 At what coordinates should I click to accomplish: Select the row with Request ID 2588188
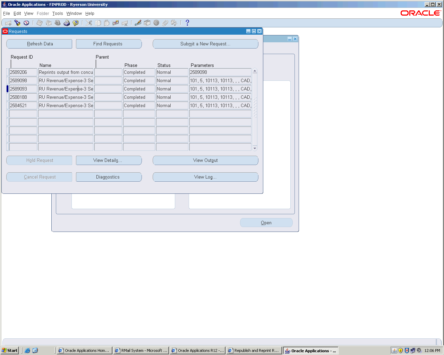pos(23,97)
